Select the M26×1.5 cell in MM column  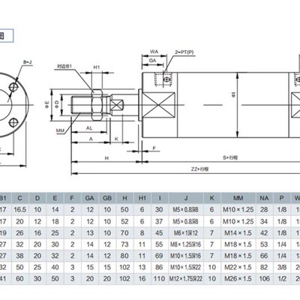click(238, 279)
